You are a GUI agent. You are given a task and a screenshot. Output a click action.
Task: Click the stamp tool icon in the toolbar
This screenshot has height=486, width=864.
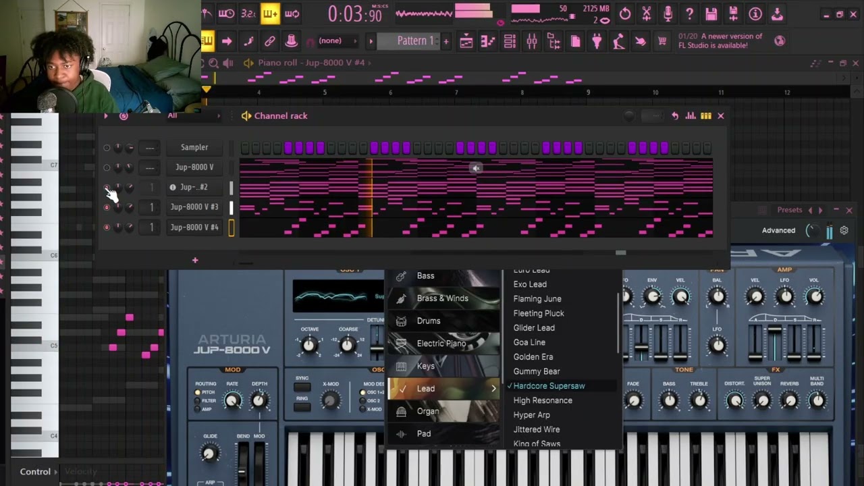[291, 41]
